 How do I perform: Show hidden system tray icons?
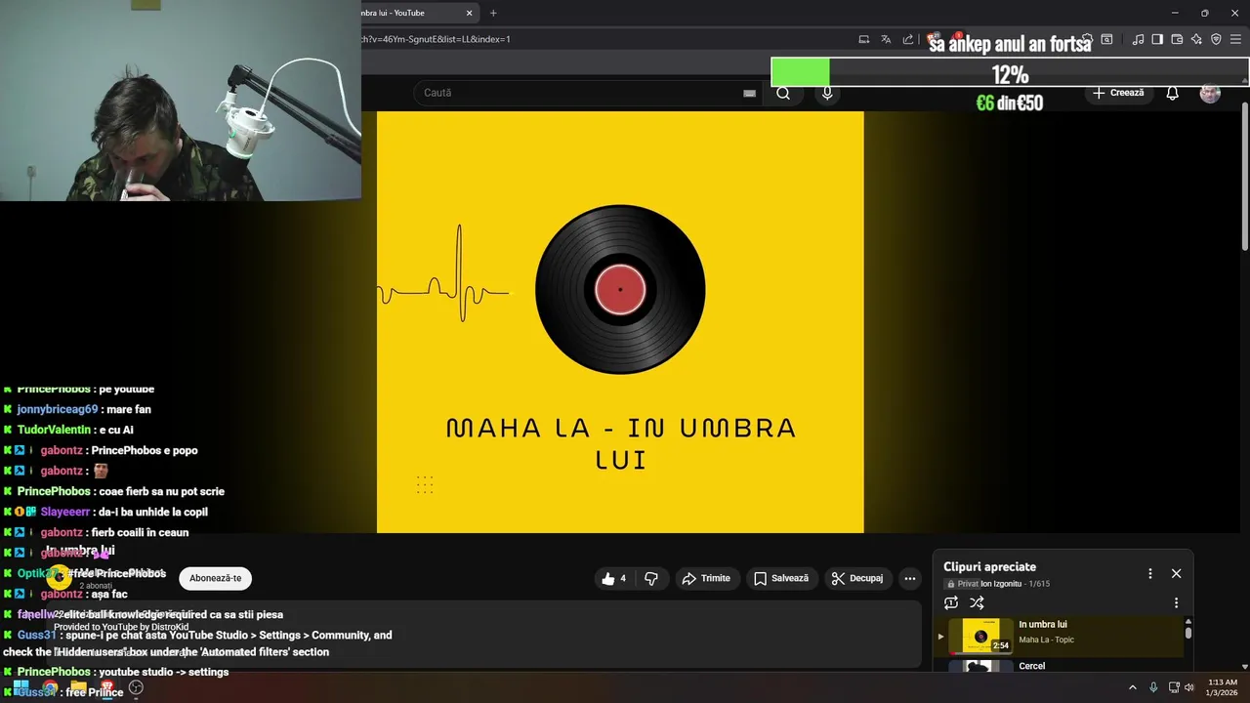point(1133,687)
